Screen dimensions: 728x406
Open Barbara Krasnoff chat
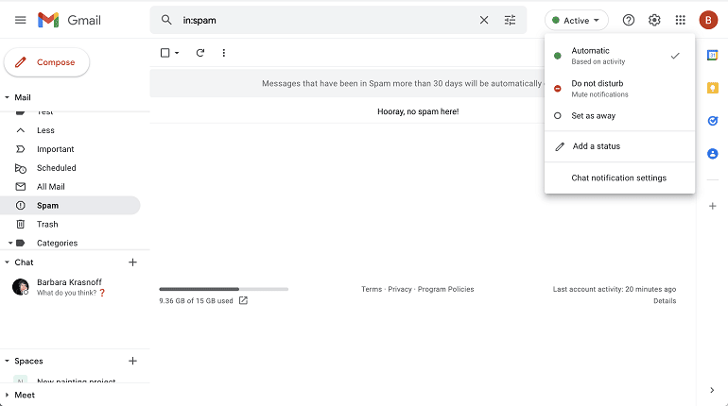(70, 287)
